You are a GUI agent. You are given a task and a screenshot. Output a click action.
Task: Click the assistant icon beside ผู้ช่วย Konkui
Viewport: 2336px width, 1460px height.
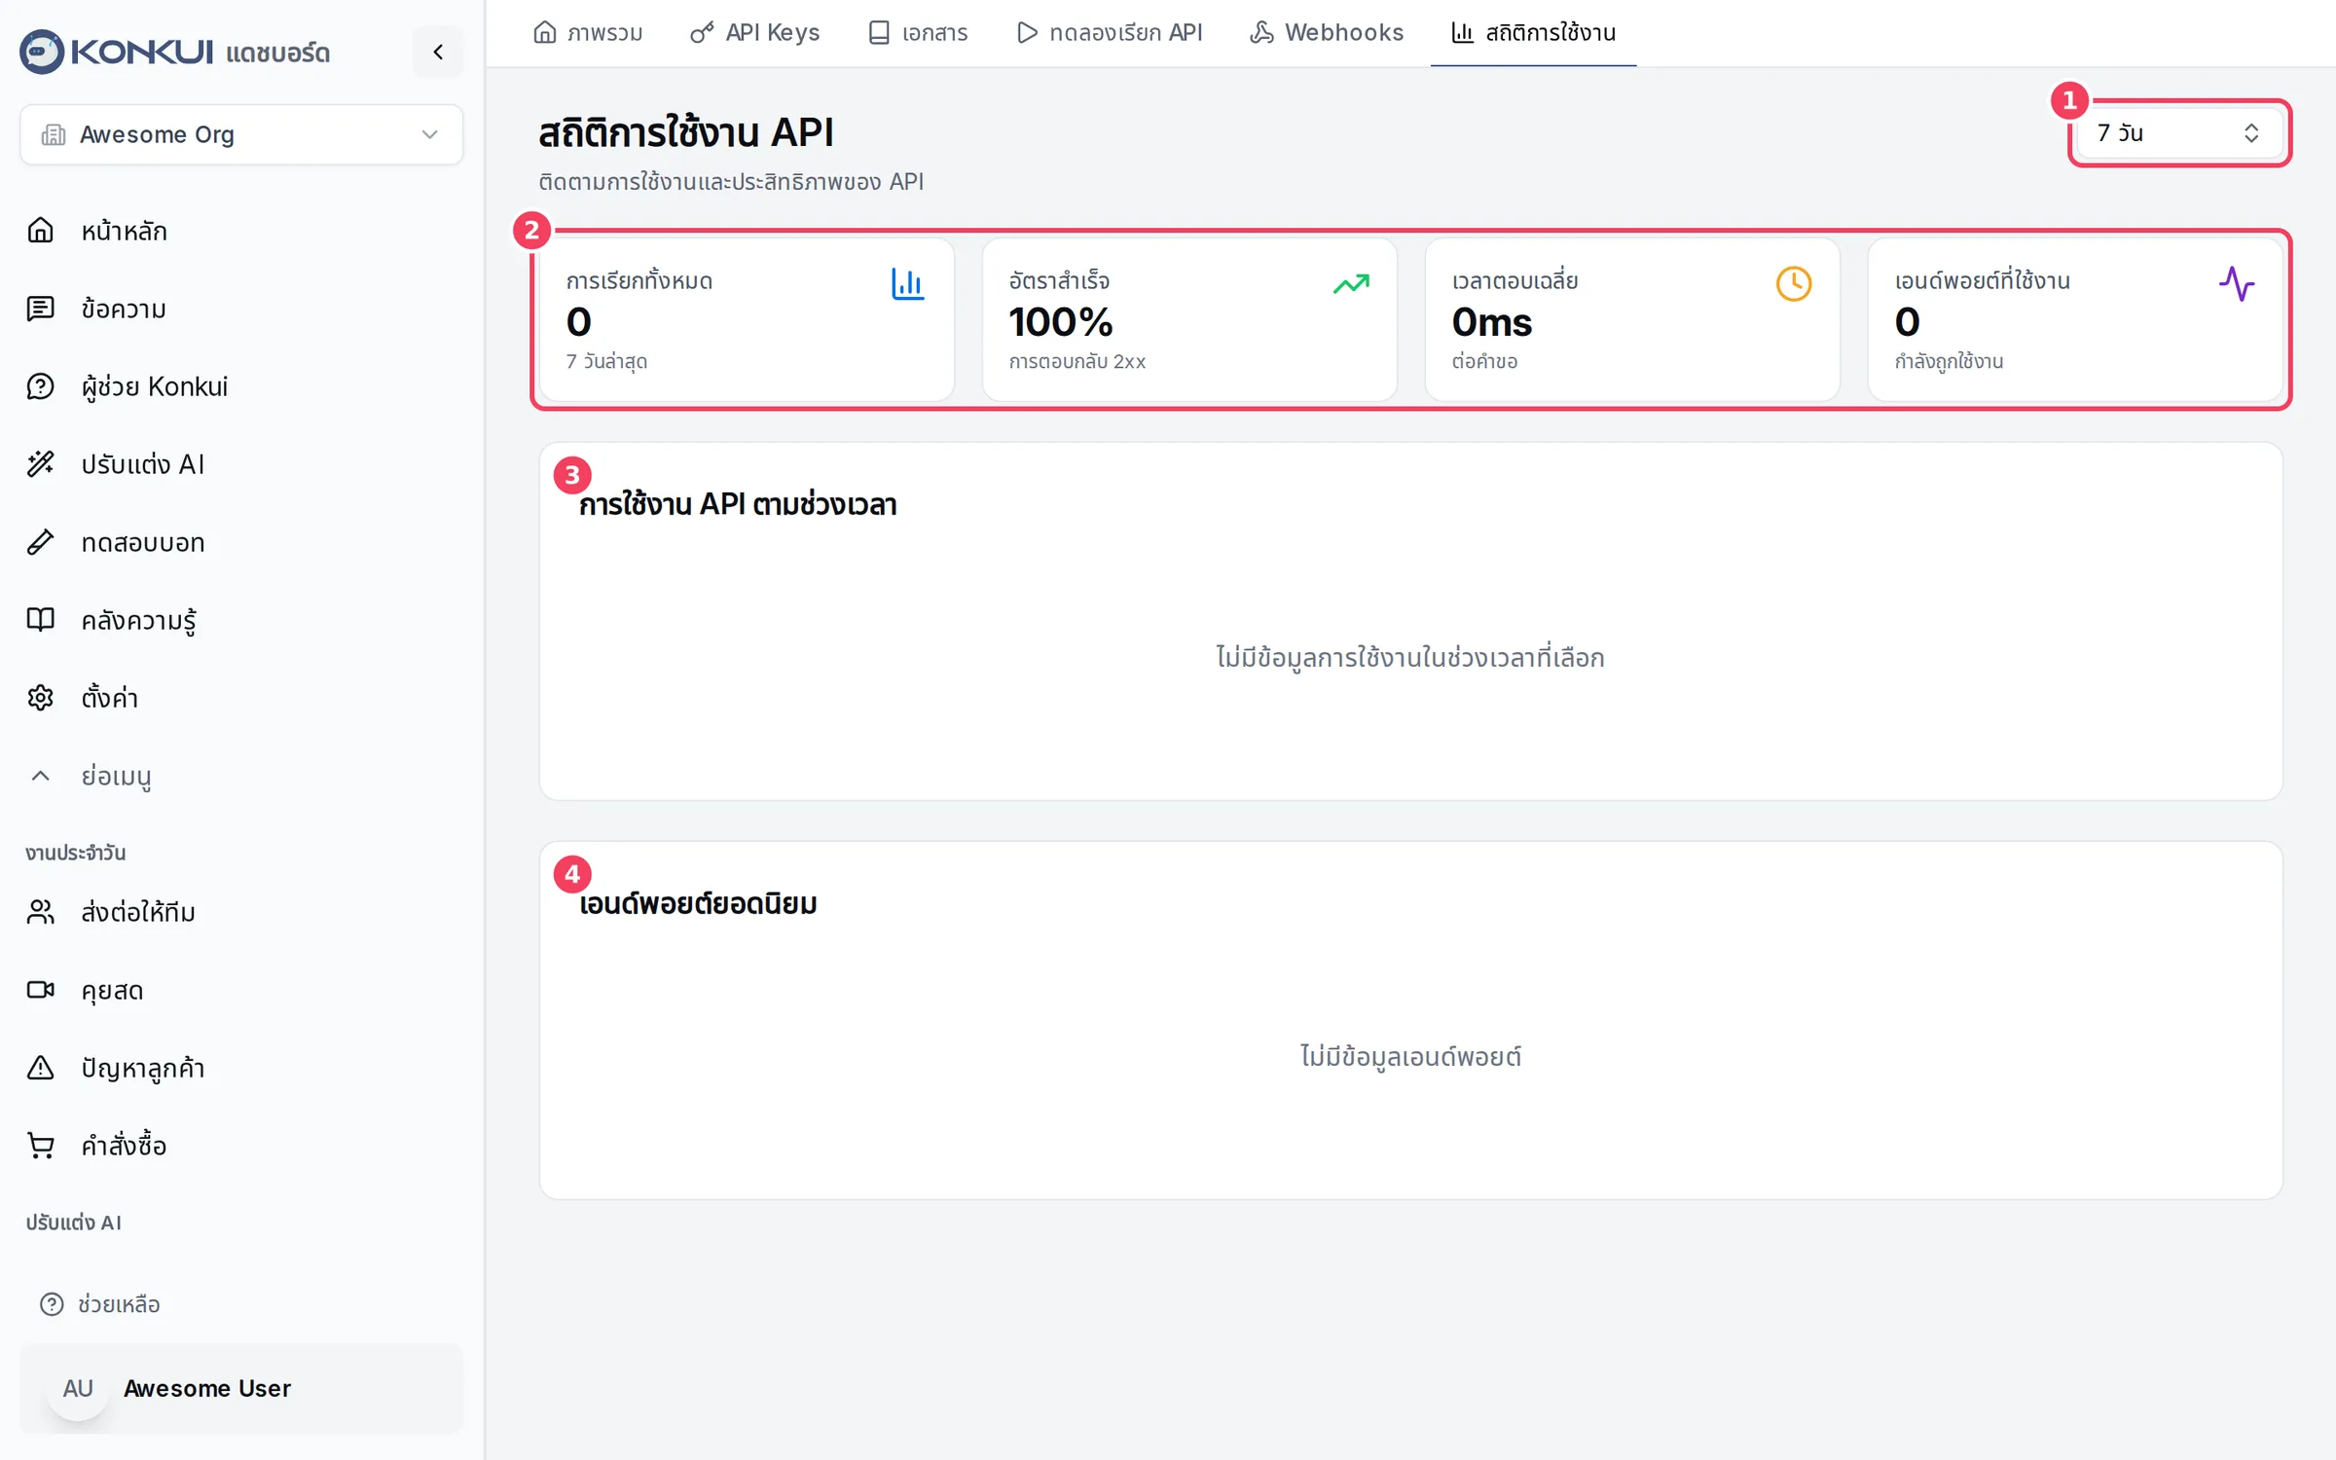click(40, 386)
